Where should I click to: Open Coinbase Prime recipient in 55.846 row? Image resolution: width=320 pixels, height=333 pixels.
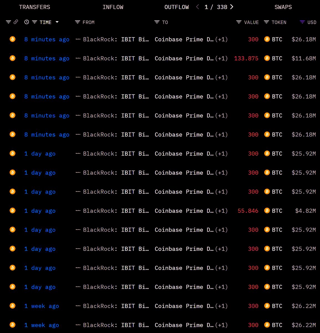pos(184,211)
